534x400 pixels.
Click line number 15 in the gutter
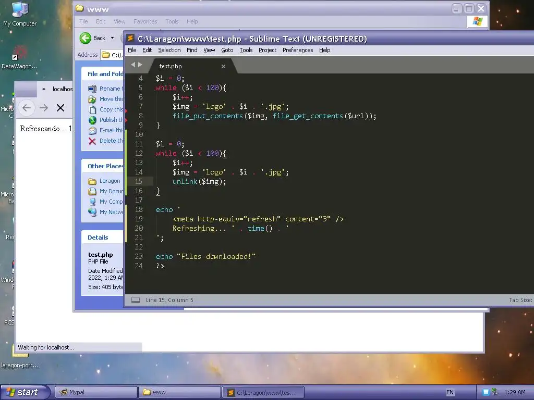coord(139,181)
